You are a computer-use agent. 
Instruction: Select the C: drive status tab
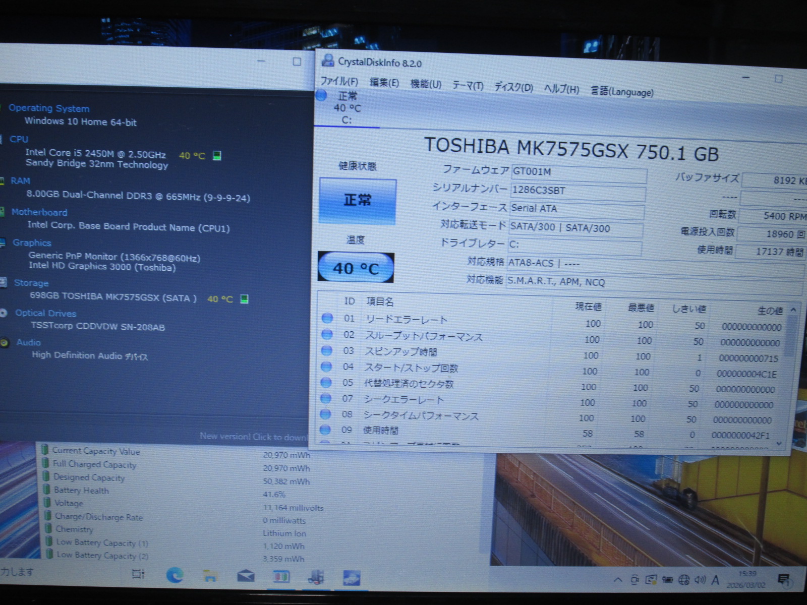[x=347, y=108]
